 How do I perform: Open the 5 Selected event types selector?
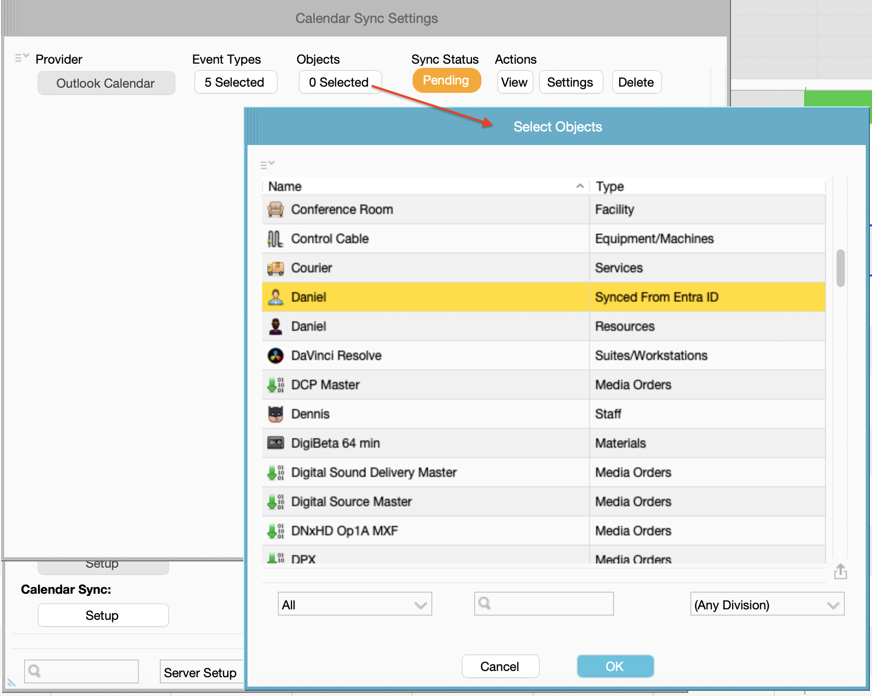coord(235,82)
